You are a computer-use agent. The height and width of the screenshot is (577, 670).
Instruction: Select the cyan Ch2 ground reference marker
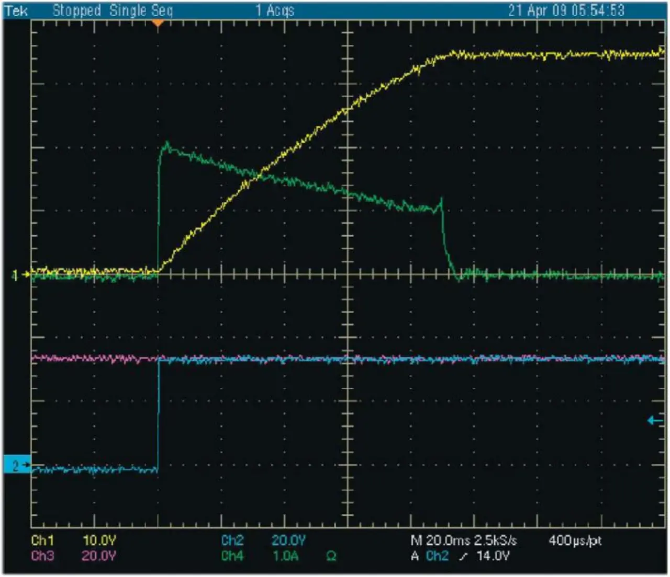pos(17,465)
